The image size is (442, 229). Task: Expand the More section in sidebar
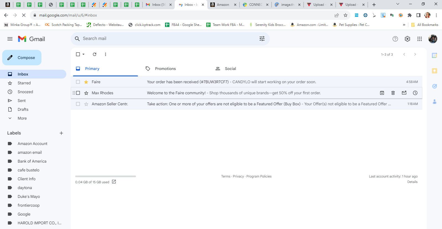click(x=22, y=118)
